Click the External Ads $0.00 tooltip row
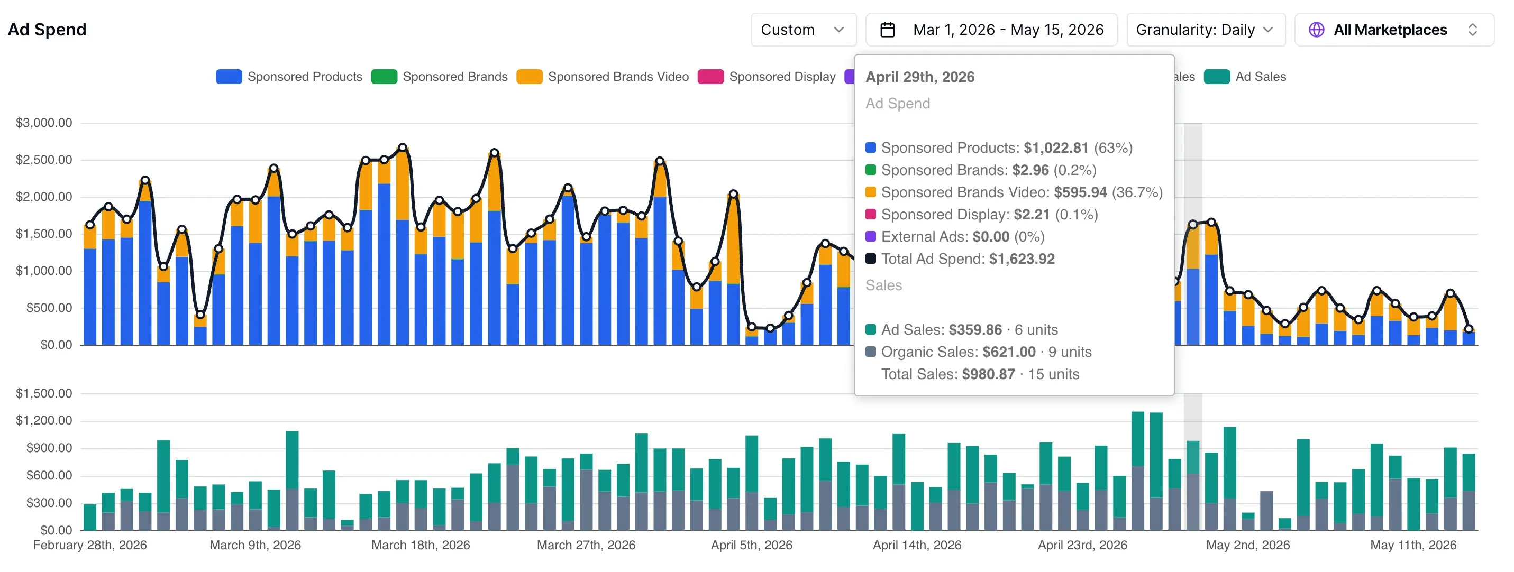 (x=955, y=237)
